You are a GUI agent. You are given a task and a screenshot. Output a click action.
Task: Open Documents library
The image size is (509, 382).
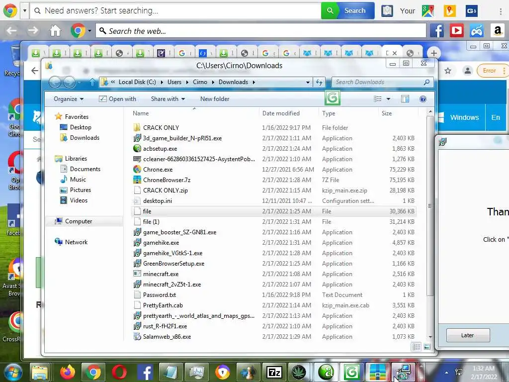pos(85,169)
